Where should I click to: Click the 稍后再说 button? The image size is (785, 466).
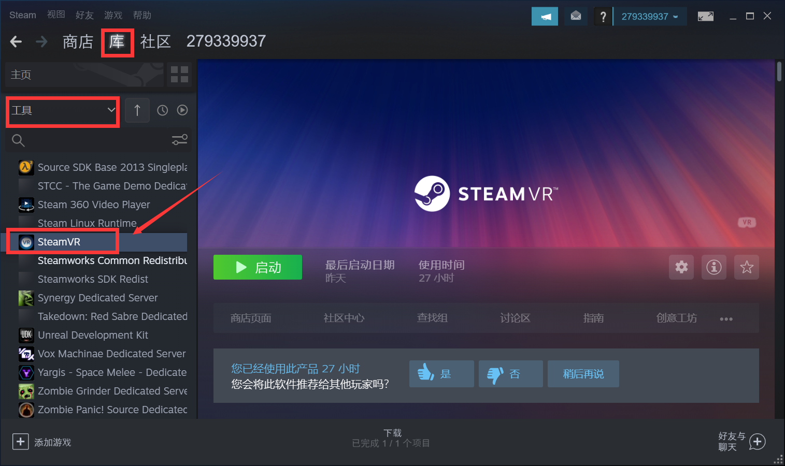[x=583, y=374]
